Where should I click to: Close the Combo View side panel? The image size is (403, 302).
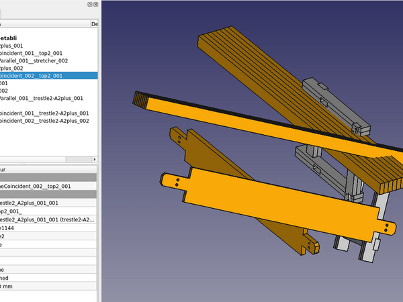click(x=97, y=5)
